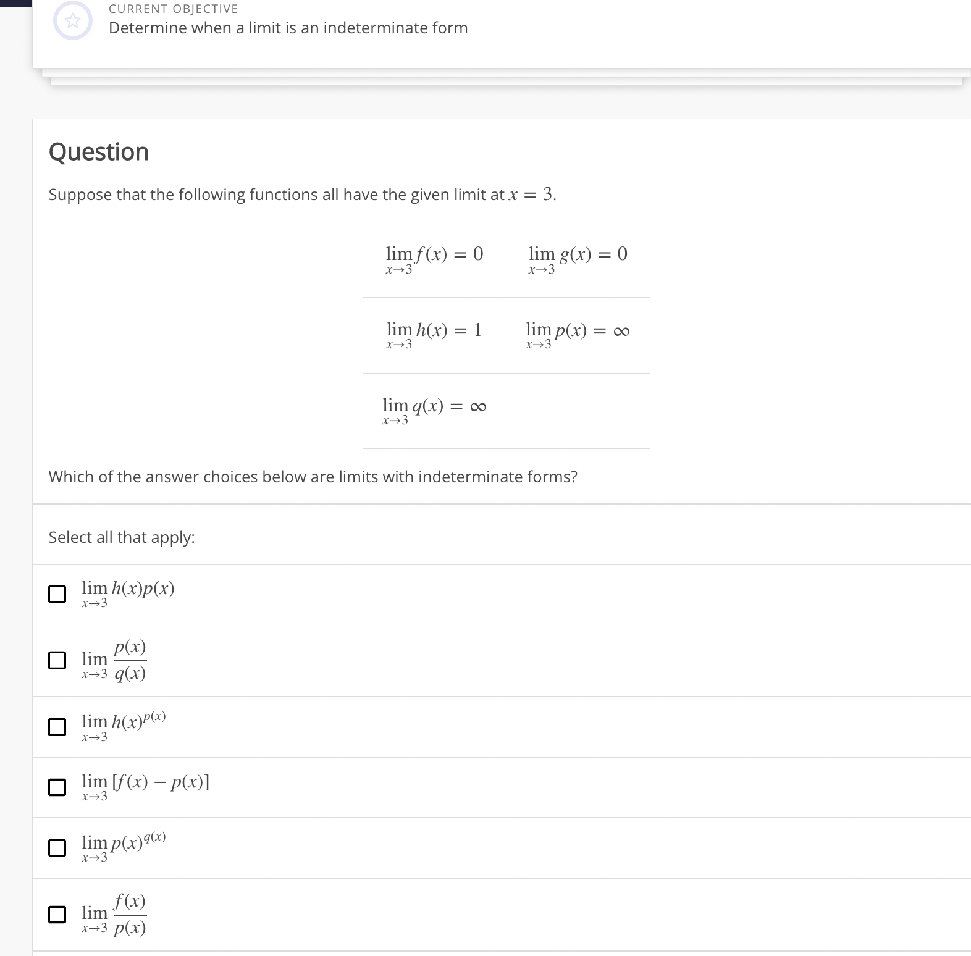
Task: Click the CURRENT OBJECTIVE label
Action: coord(173,8)
